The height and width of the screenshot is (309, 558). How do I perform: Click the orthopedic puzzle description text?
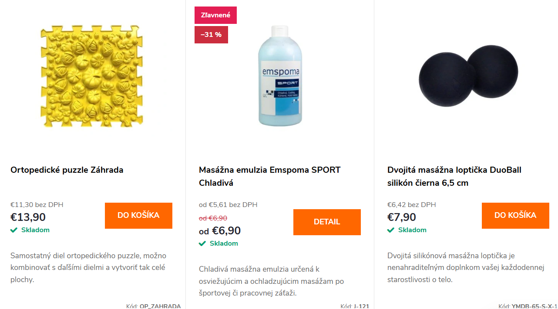[x=88, y=268]
